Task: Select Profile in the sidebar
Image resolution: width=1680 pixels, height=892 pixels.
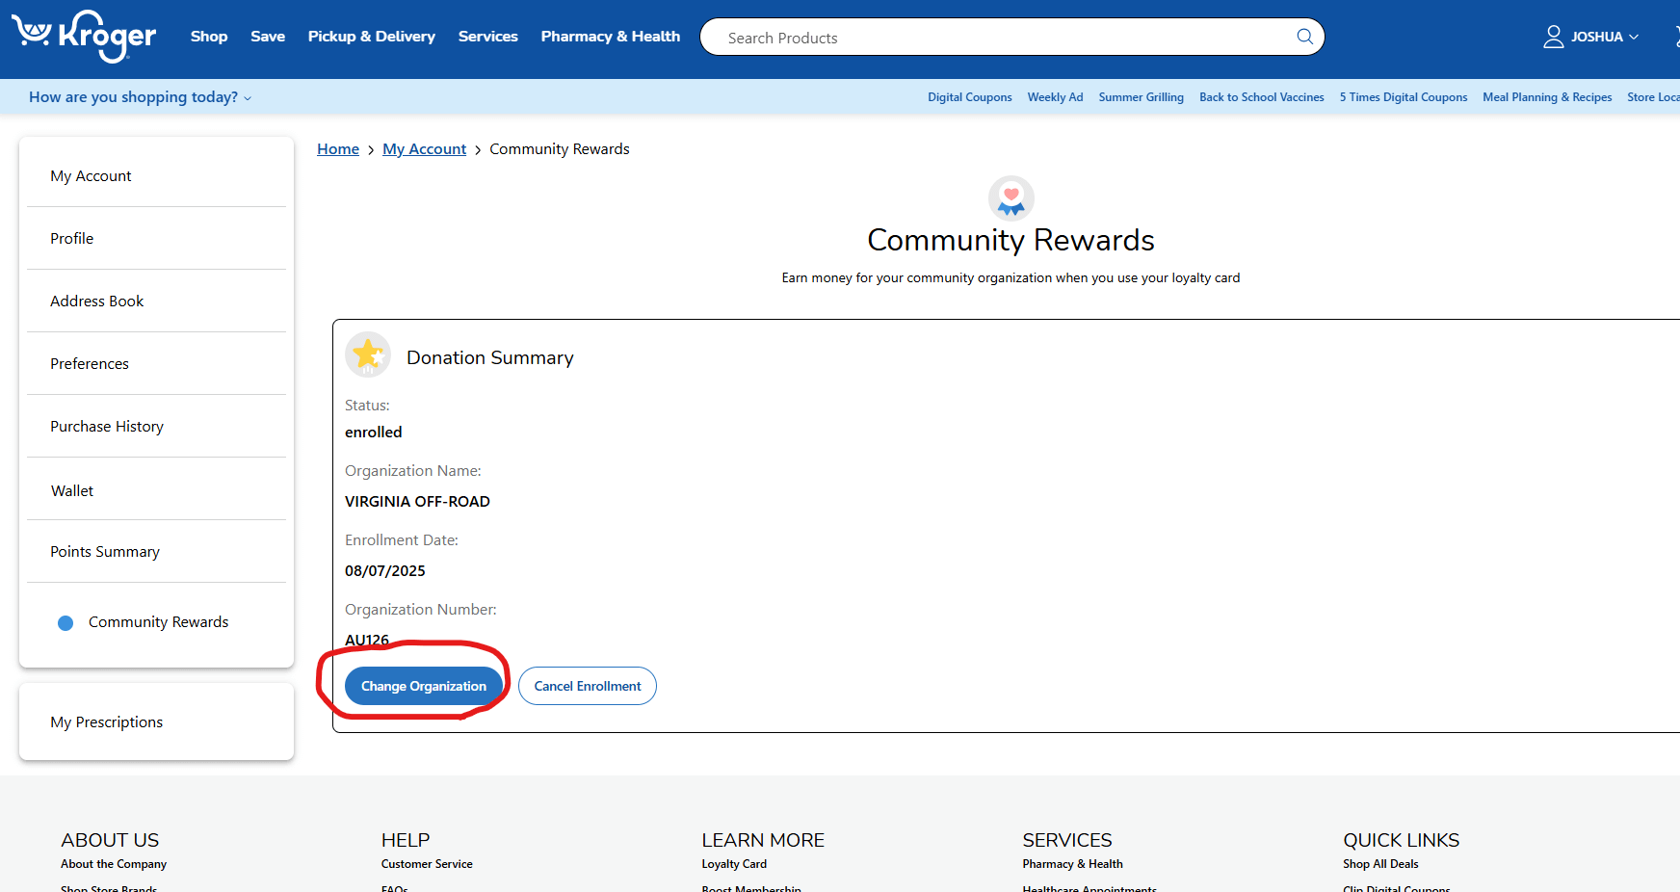Action: [156, 238]
